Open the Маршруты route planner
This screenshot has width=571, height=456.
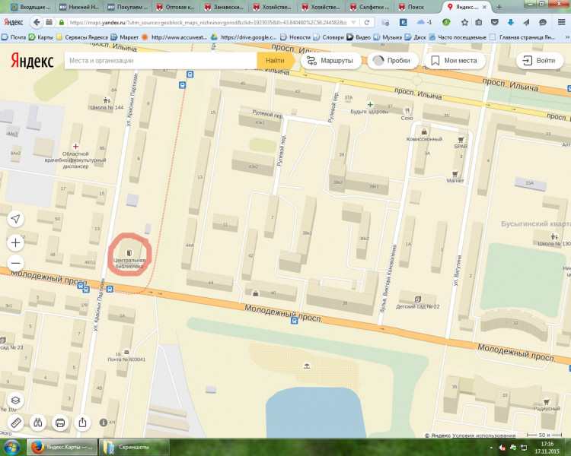(x=329, y=60)
